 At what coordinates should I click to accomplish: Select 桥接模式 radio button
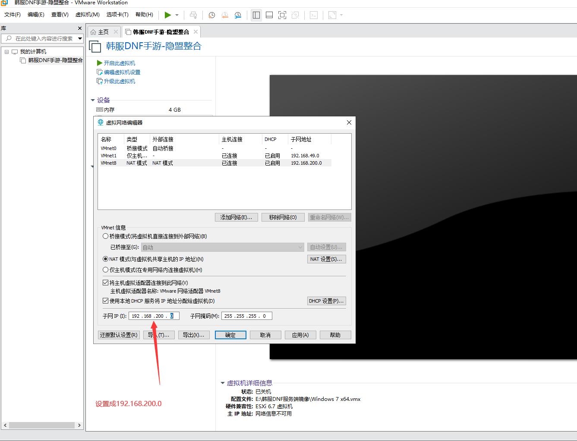106,236
